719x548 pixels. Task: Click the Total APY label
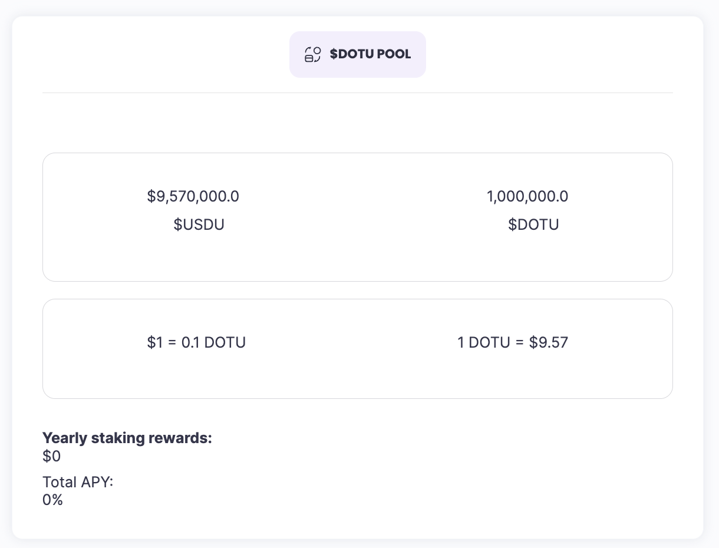77,482
